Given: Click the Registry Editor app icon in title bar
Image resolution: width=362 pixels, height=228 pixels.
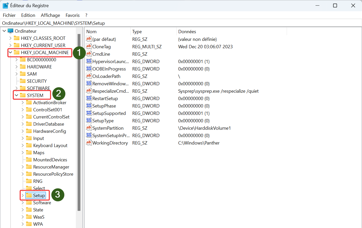Looking at the screenshot, I should tap(5, 5).
